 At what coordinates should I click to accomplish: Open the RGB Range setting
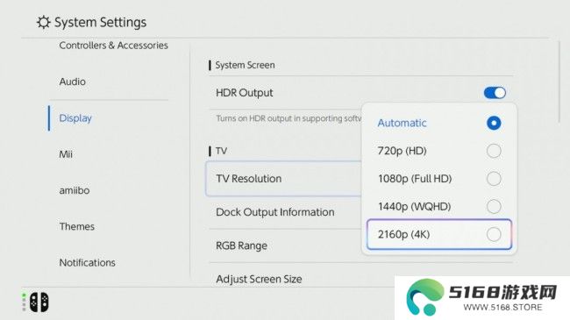point(285,245)
